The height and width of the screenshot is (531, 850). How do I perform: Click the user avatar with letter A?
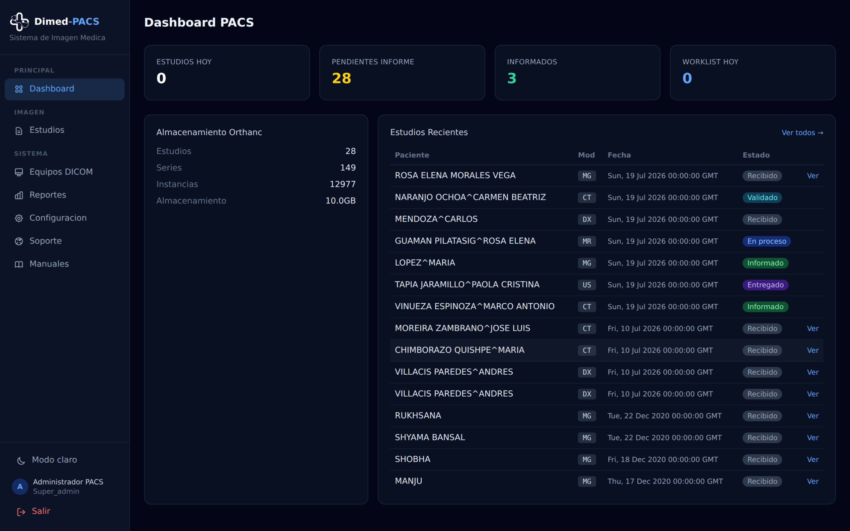point(20,487)
